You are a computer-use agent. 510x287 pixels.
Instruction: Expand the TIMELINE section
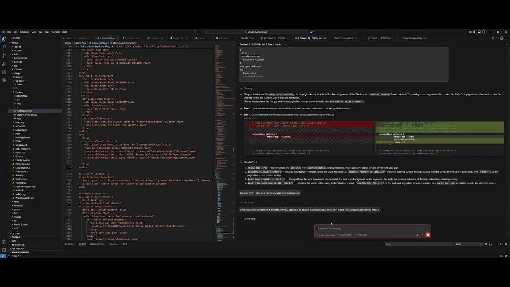(16, 237)
